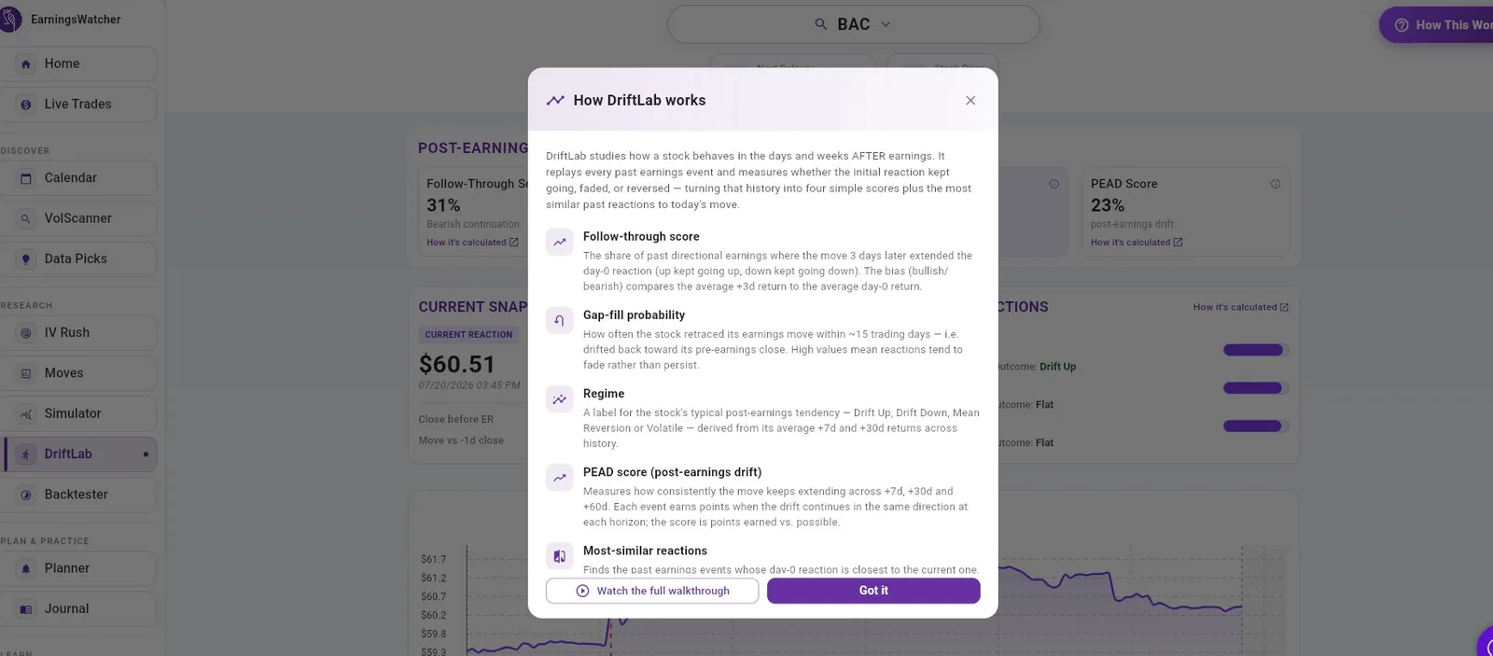Close the How DriftLab works dialog
Screen dimensions: 1493x656
[970, 101]
